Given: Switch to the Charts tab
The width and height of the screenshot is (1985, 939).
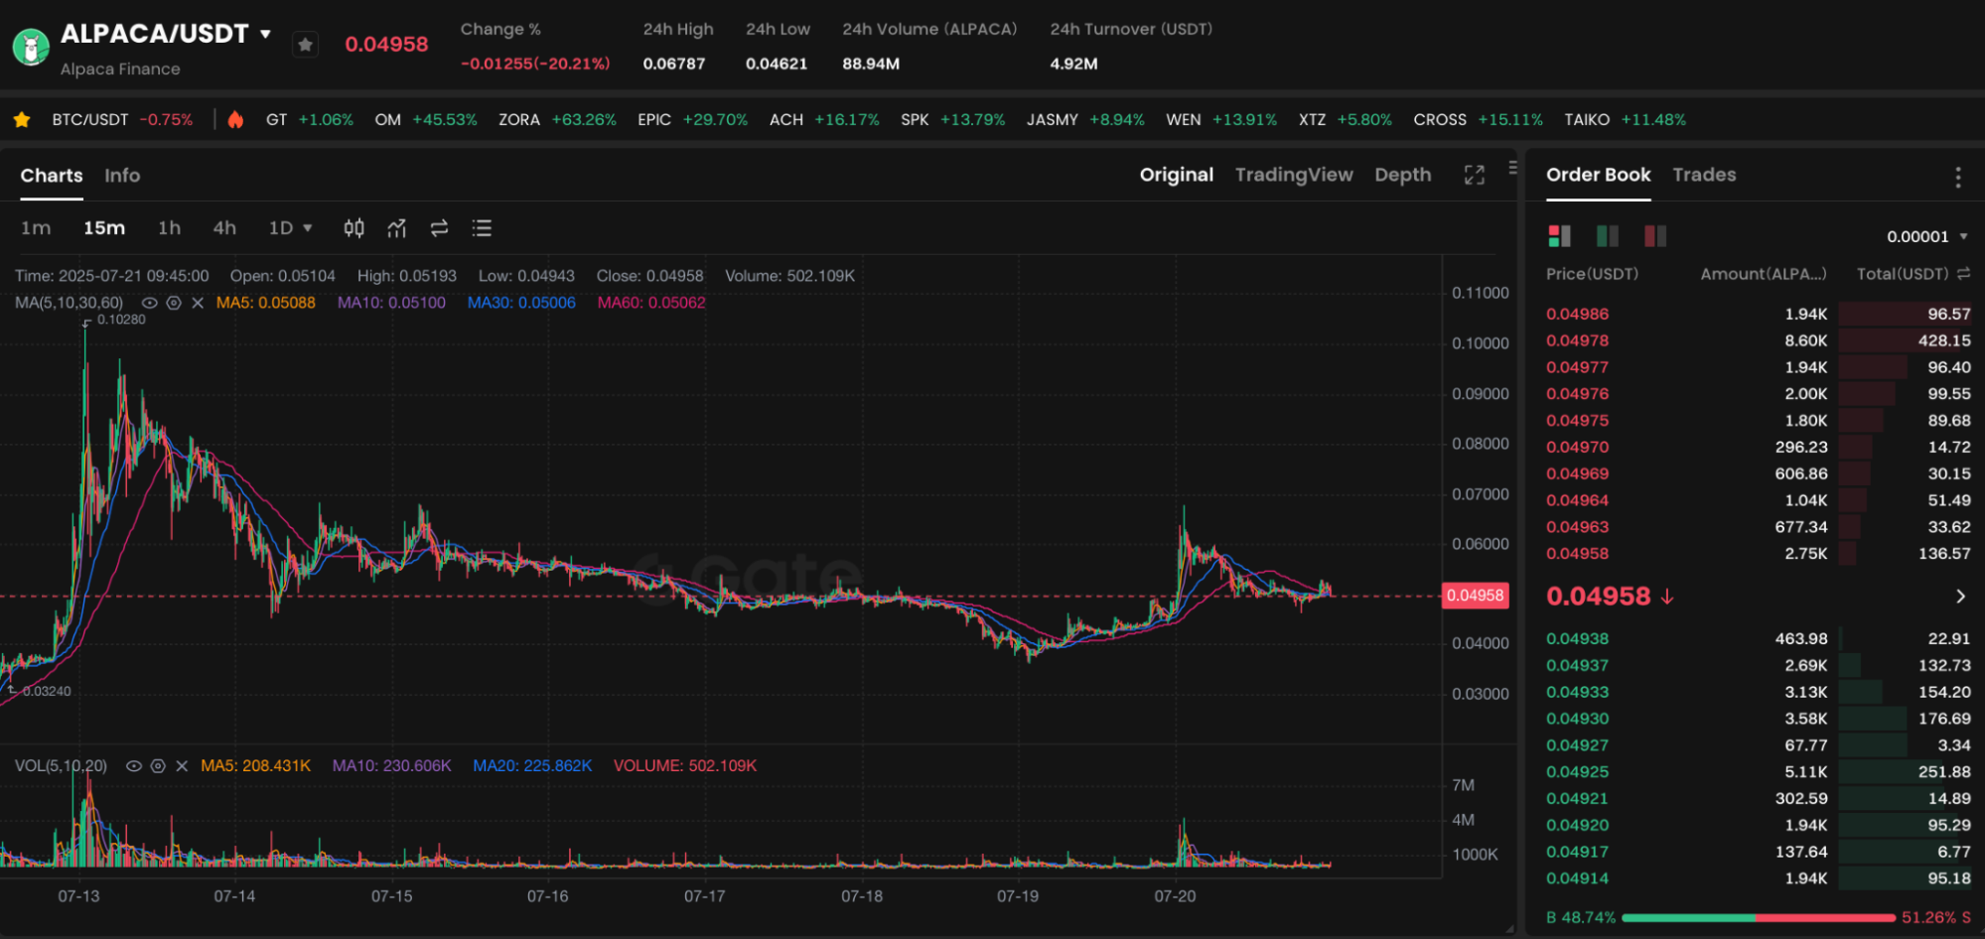Looking at the screenshot, I should click(52, 176).
